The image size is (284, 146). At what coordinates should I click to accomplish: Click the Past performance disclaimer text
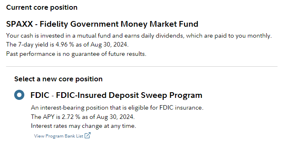(x=76, y=54)
